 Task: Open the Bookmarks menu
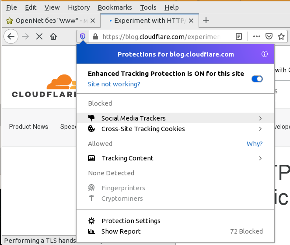[x=115, y=7]
